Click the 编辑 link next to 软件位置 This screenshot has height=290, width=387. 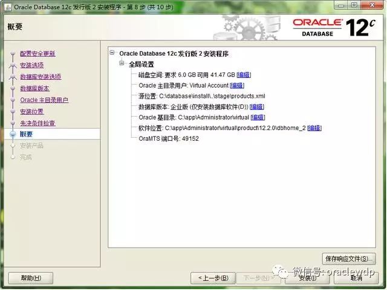pos(314,128)
